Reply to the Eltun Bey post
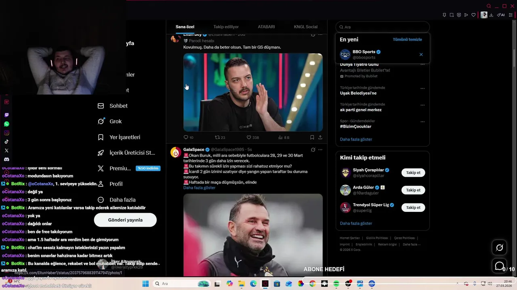The width and height of the screenshot is (517, 290). click(188, 137)
